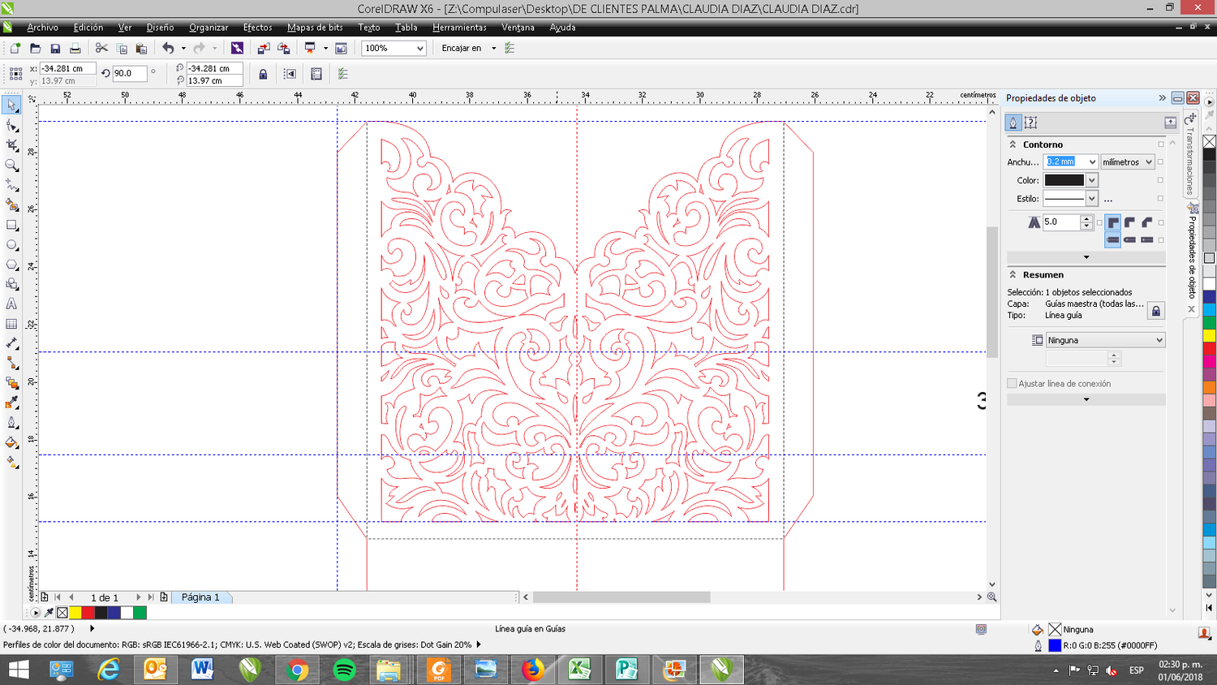Open the zoom level 100% dropdown
1217x685 pixels.
419,49
